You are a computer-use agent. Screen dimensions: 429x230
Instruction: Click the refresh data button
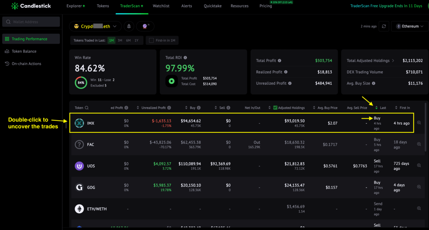point(384,26)
